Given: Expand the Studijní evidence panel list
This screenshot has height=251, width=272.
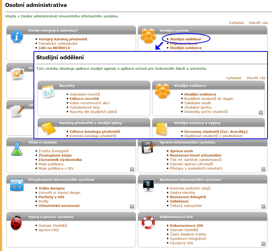Looking at the screenshot, I should click(261, 112).
